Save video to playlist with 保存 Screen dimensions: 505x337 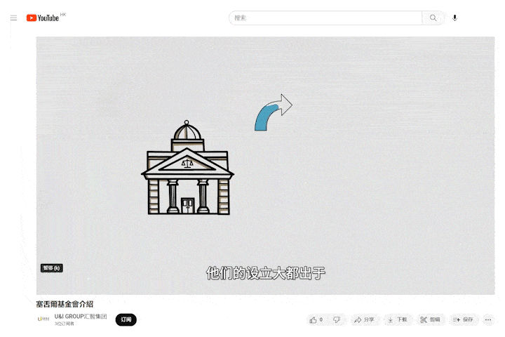463,319
